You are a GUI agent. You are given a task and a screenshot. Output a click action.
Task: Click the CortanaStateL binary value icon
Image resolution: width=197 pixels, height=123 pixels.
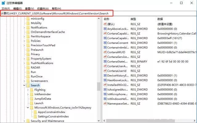click(x=105, y=61)
